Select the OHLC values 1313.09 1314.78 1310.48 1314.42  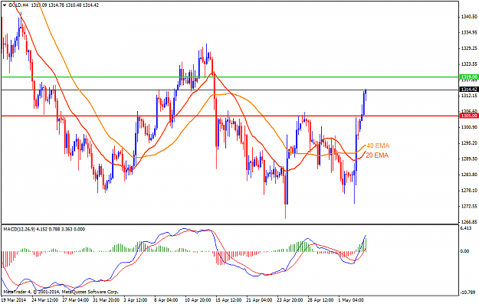[64, 5]
